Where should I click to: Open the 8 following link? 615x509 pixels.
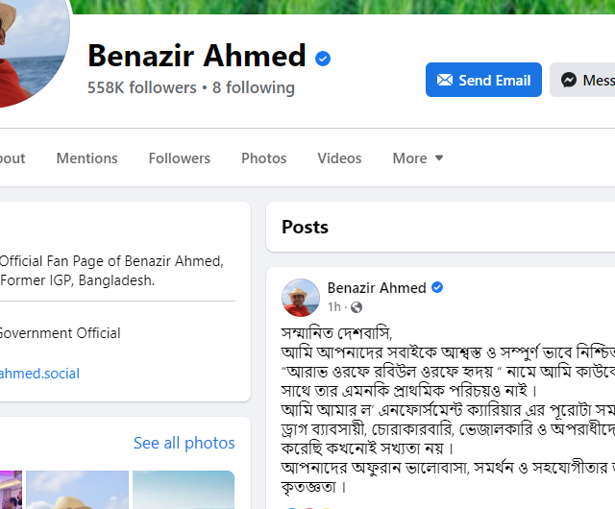(x=254, y=87)
